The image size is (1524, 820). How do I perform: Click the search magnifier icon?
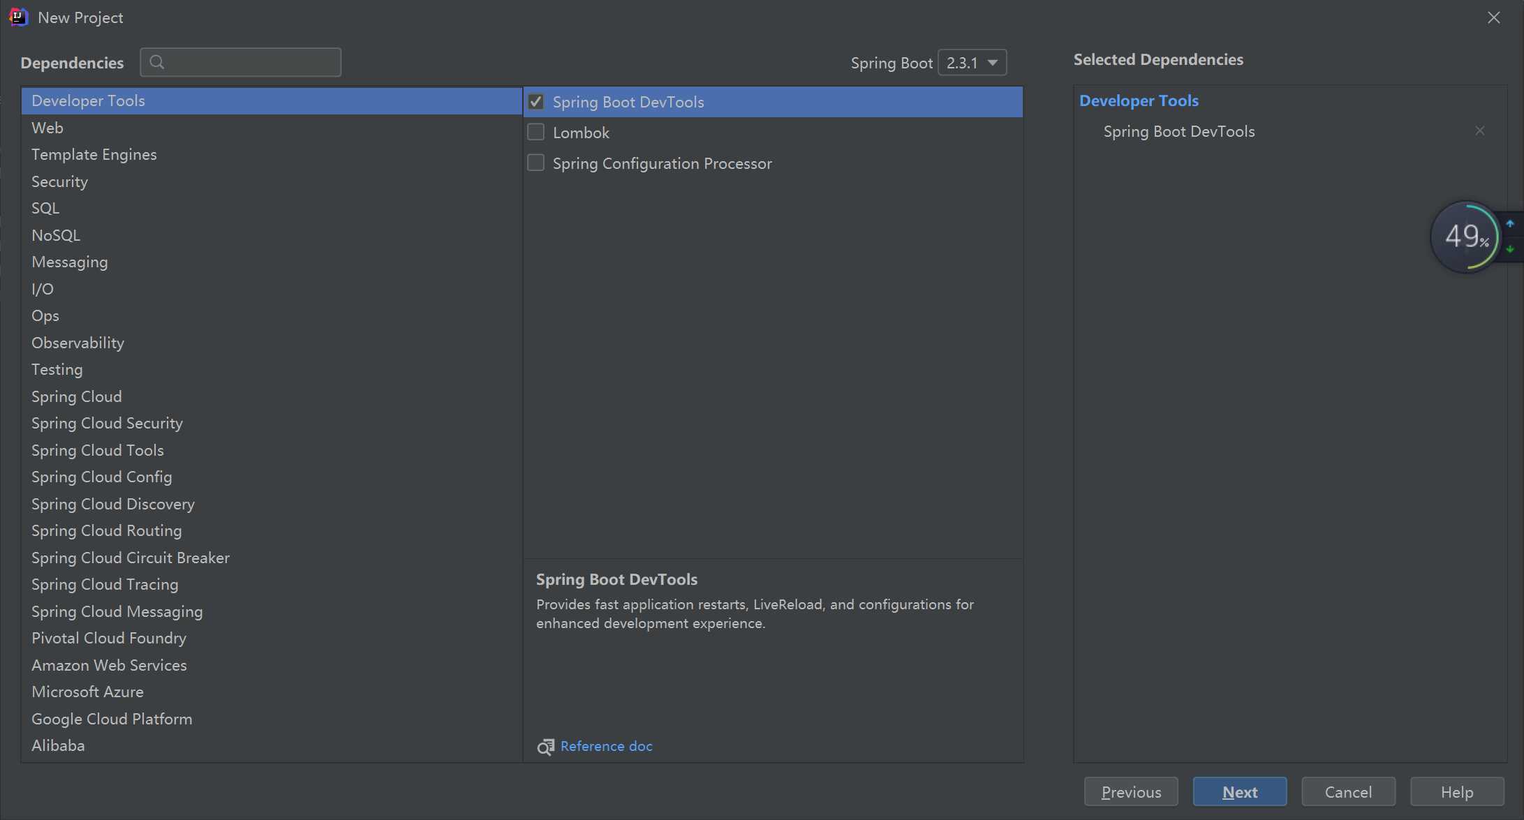(x=157, y=62)
